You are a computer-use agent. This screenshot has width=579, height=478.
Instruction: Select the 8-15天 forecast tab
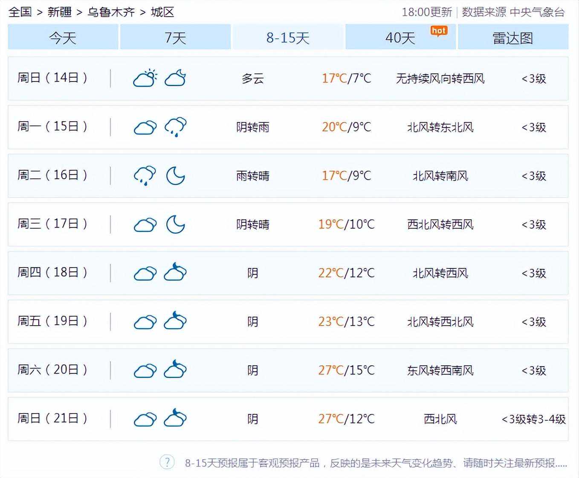pos(288,38)
